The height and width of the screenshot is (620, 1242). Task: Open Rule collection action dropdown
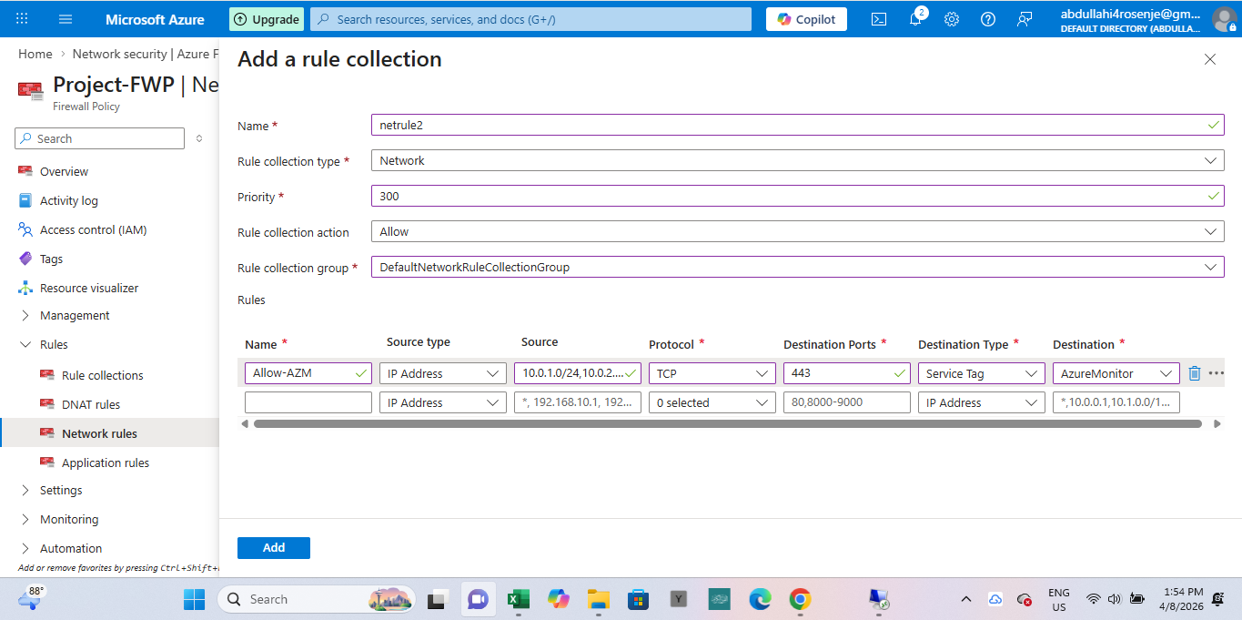click(797, 232)
